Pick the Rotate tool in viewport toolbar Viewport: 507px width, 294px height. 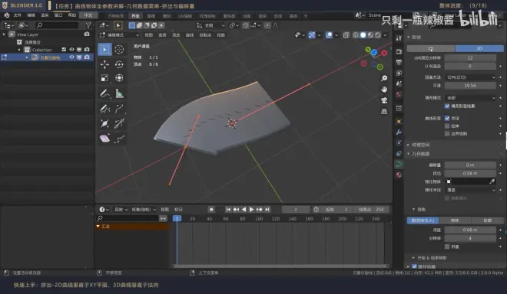[x=119, y=64]
